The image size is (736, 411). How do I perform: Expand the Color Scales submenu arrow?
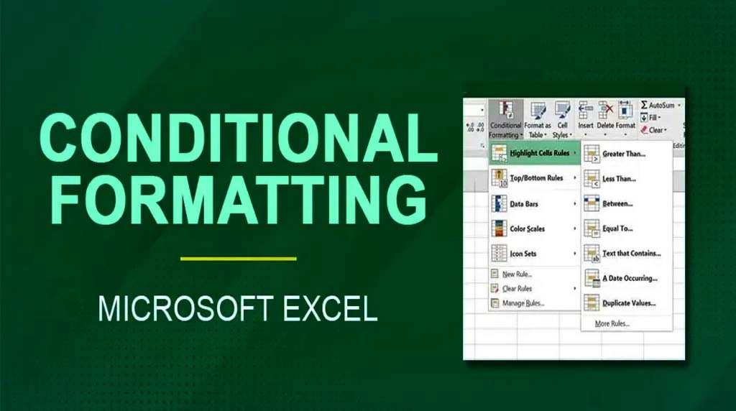574,228
